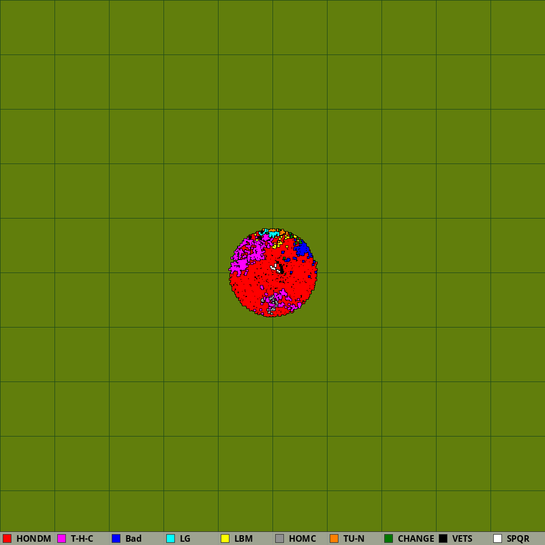The height and width of the screenshot is (545, 545).
Task: Select the yellow LBM legend swatch
Action: pyautogui.click(x=225, y=538)
